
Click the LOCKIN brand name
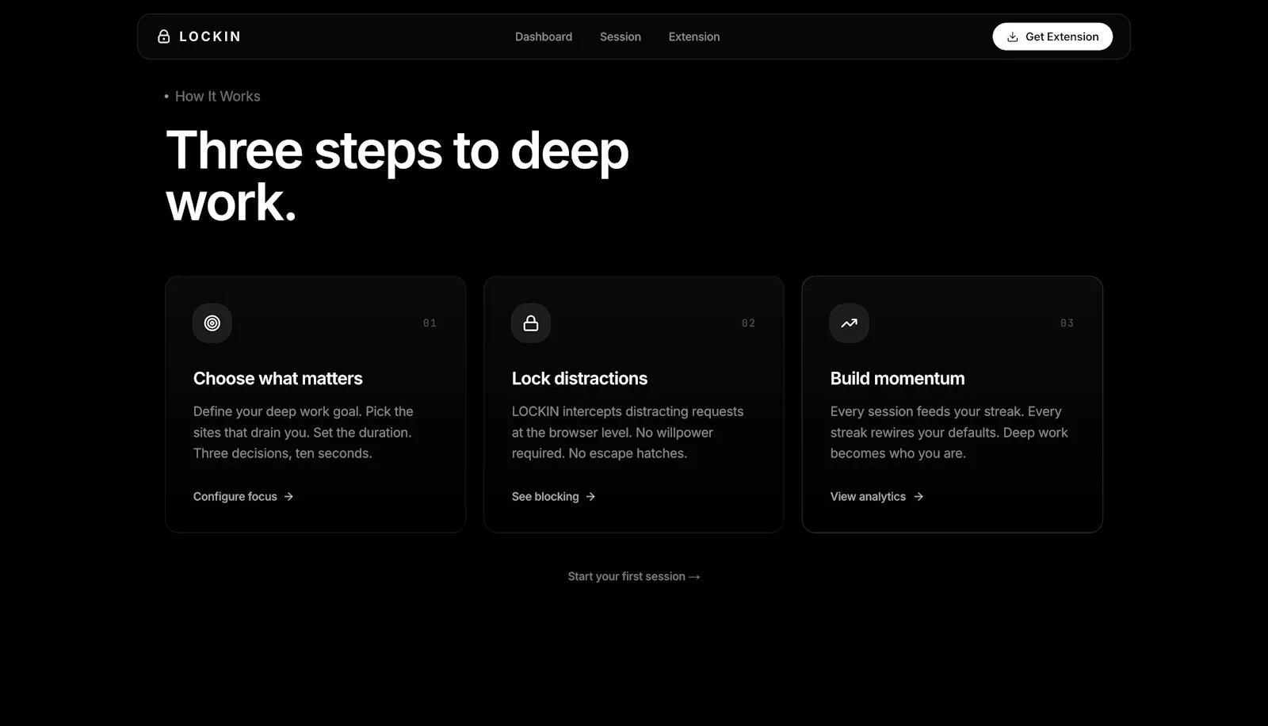(210, 36)
